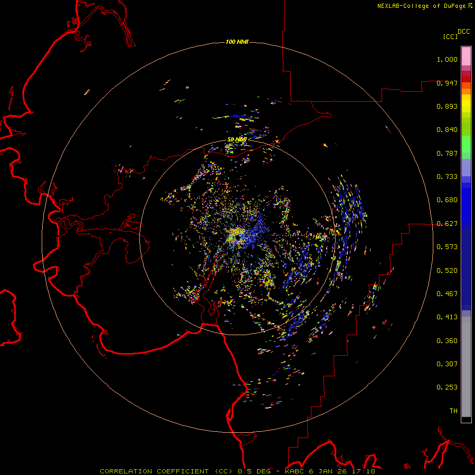Screen dimensions: 475x475
Task: Click the 0.307 scale value
Action: click(x=447, y=364)
